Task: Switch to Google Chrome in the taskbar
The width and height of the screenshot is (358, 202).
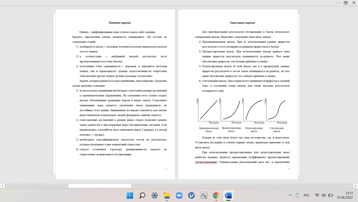Action: (216, 196)
